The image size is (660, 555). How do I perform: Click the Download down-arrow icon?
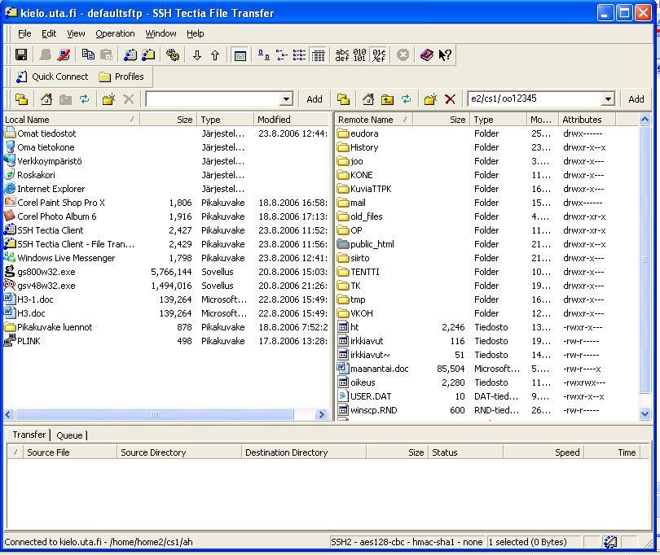coord(196,55)
